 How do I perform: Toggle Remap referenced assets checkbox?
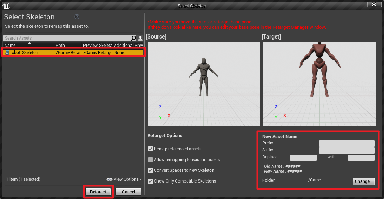coord(150,149)
